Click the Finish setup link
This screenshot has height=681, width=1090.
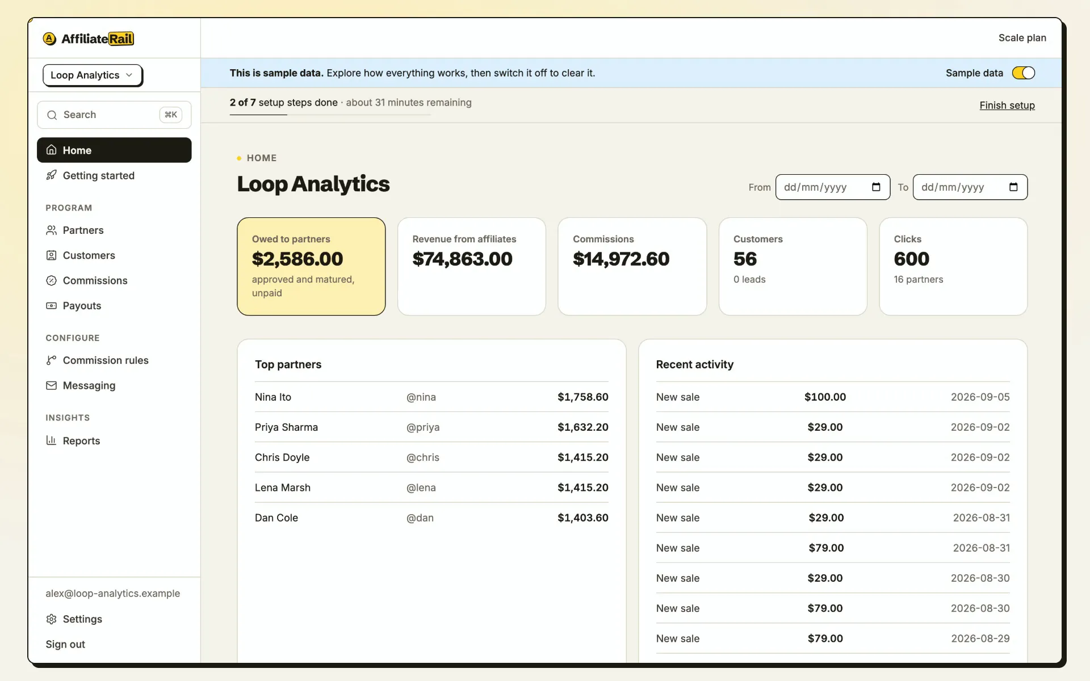coord(1007,105)
